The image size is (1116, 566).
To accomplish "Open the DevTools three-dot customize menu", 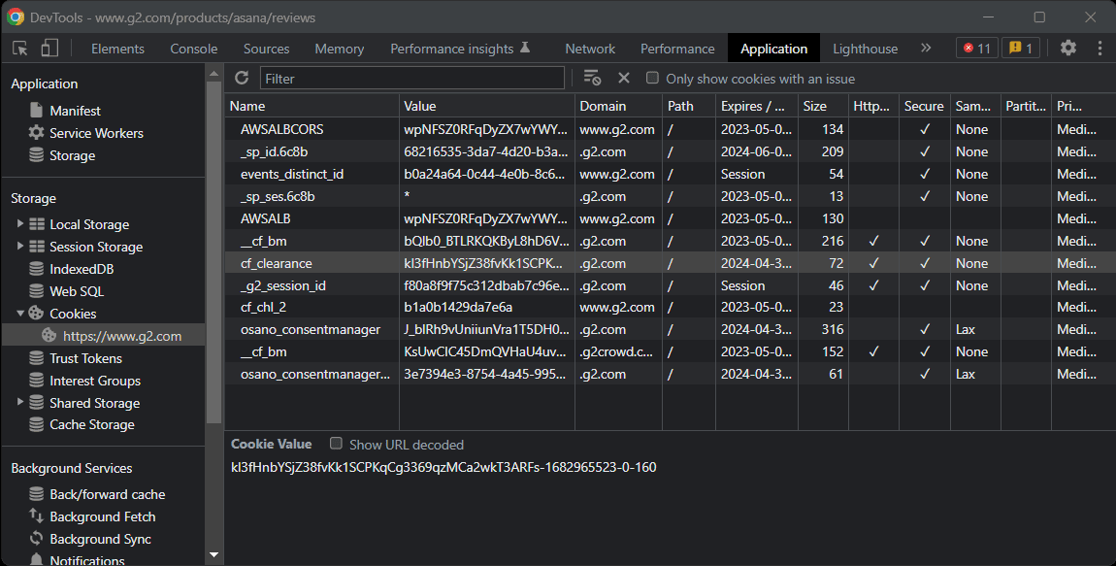I will [1100, 48].
